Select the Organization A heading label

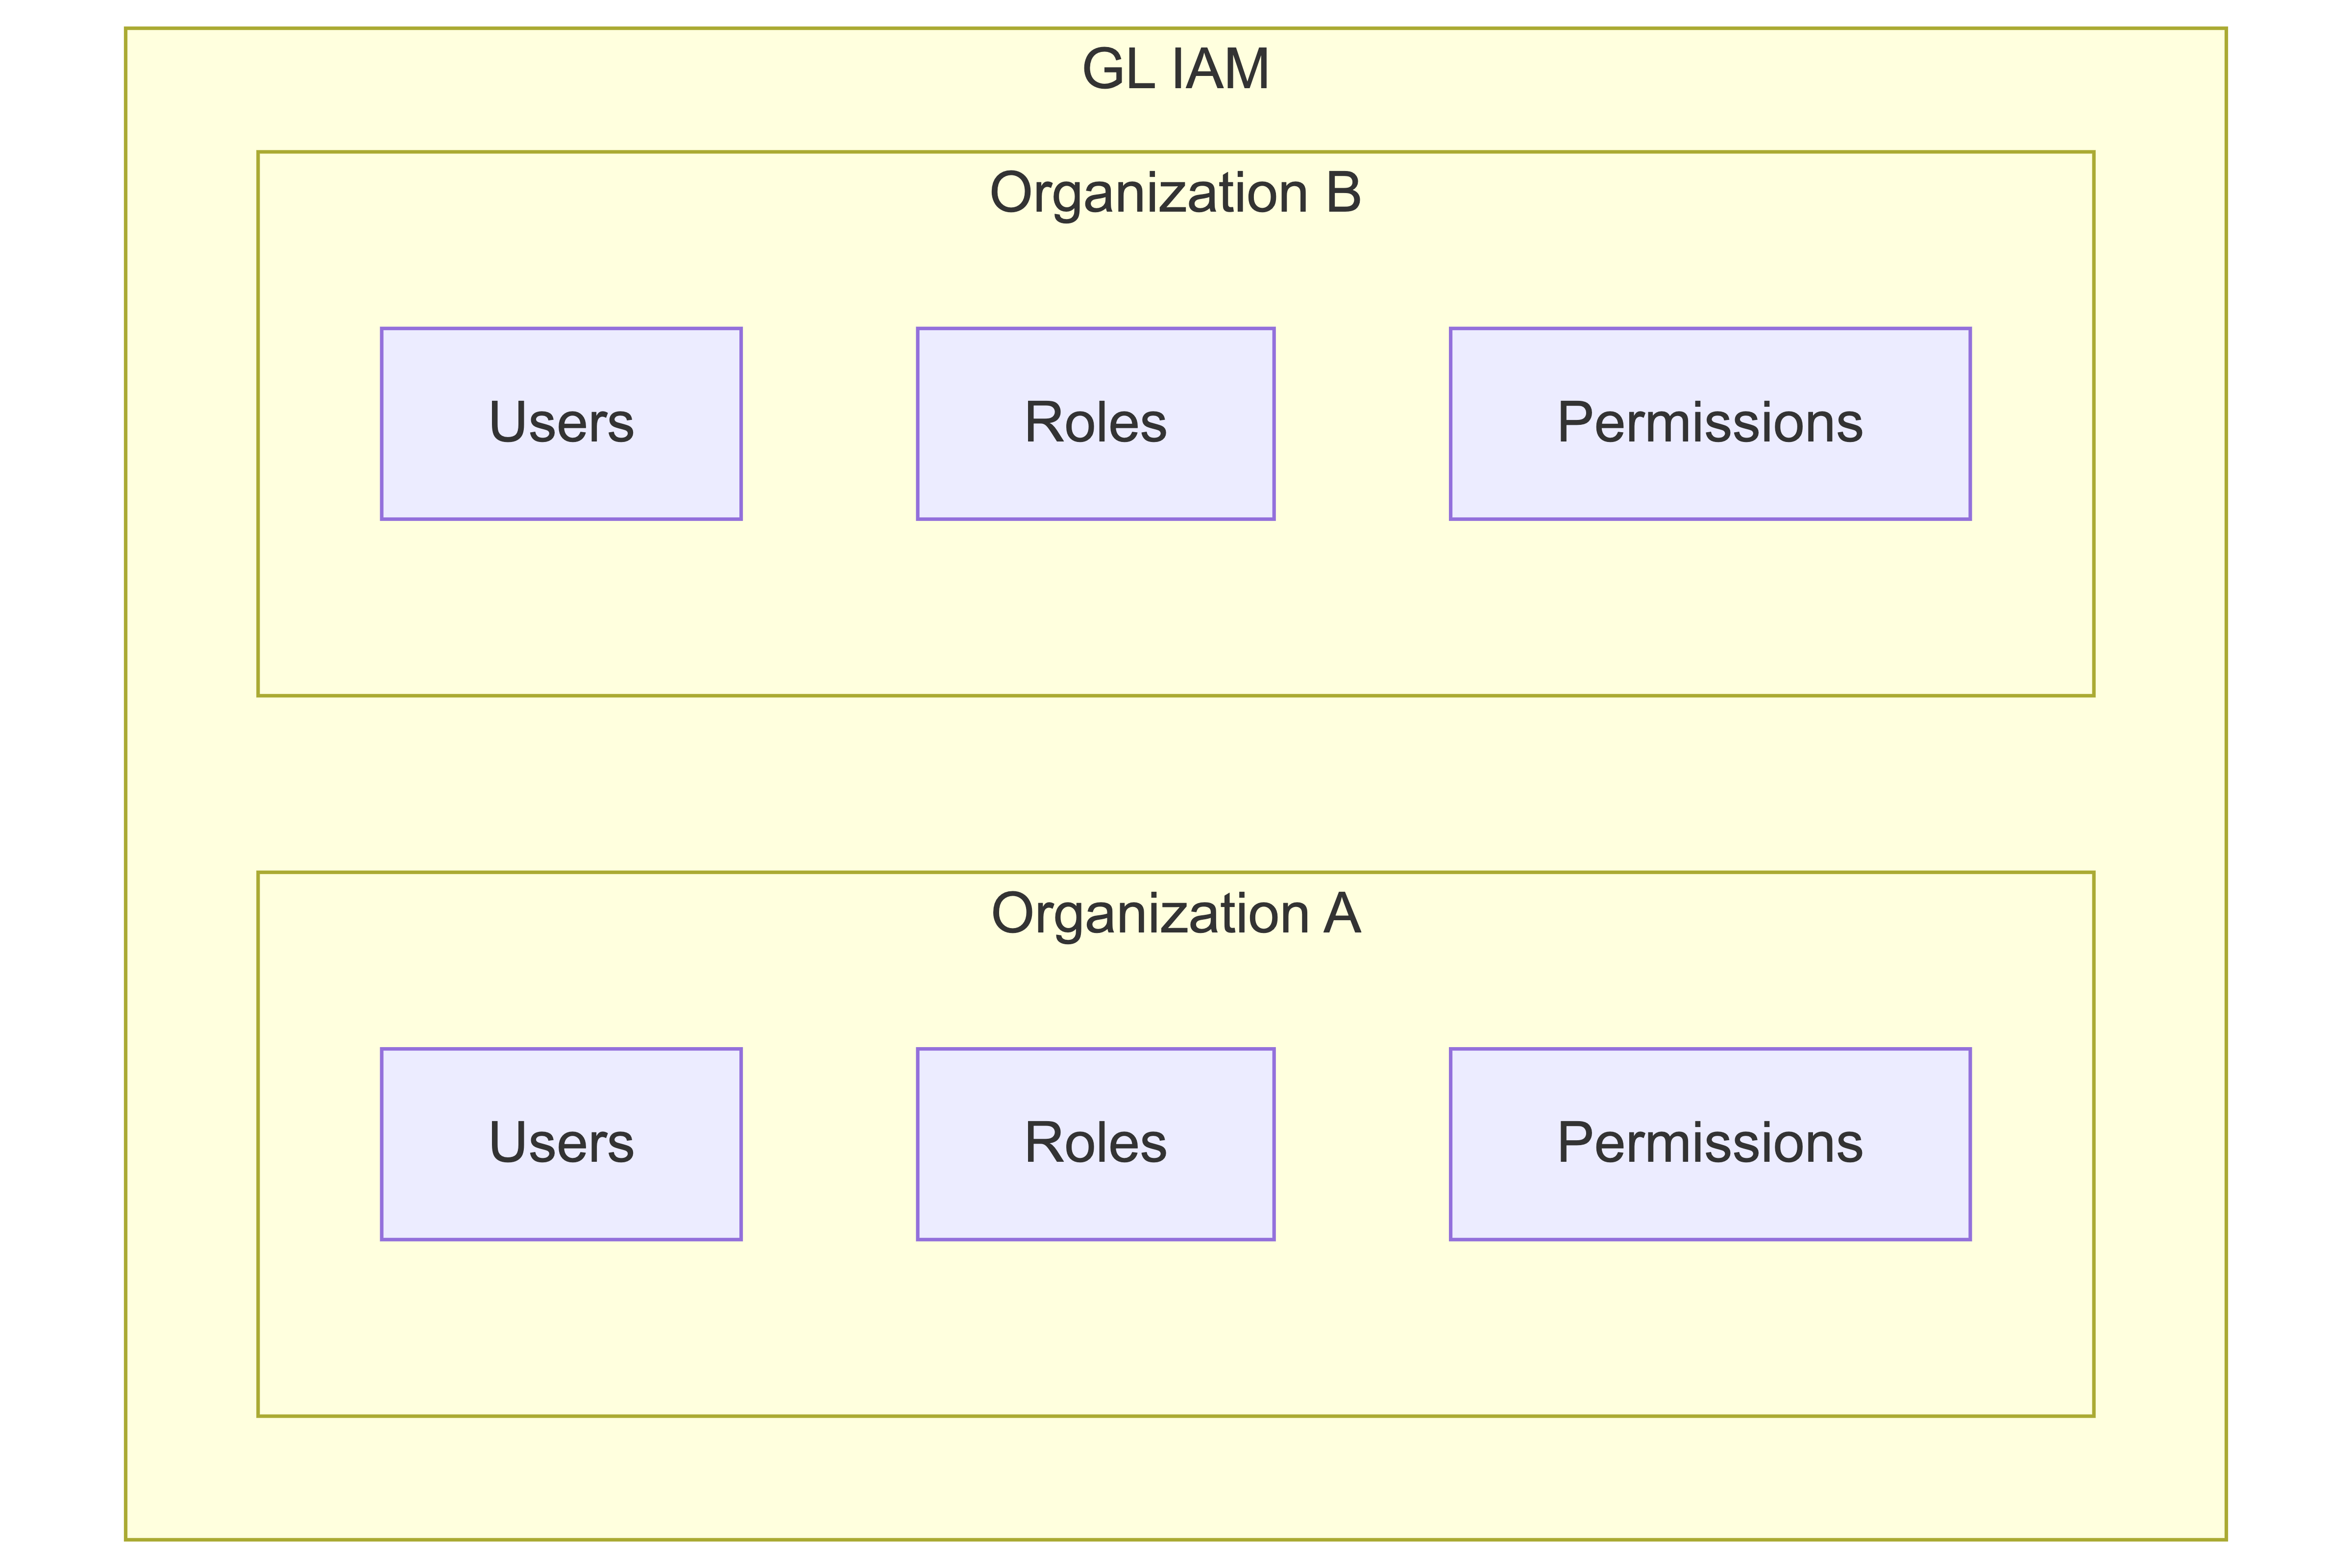coord(1175,913)
